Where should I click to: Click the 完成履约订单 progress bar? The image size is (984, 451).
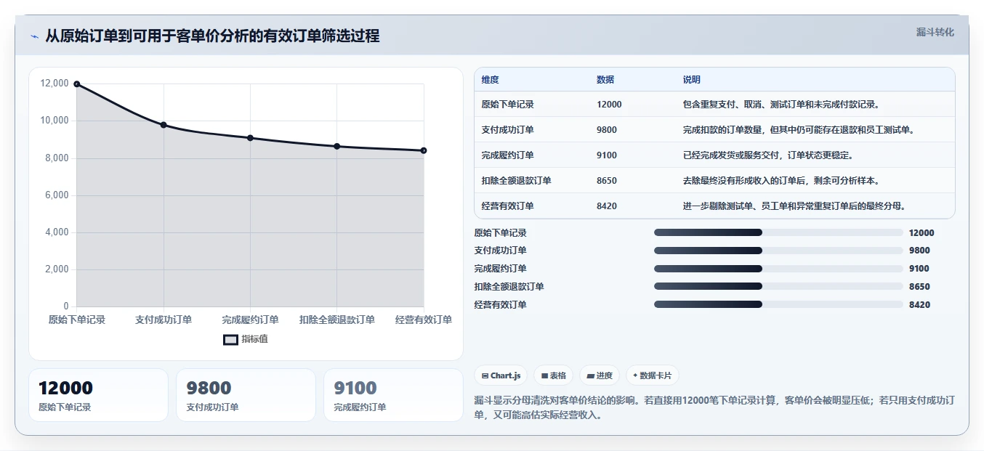point(778,269)
